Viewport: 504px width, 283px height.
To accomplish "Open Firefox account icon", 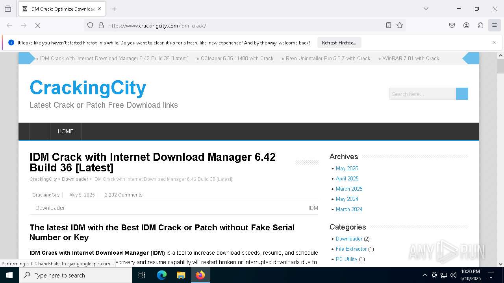I will pyautogui.click(x=466, y=26).
